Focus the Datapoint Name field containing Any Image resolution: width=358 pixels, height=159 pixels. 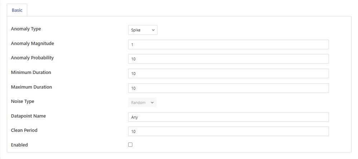coord(228,117)
